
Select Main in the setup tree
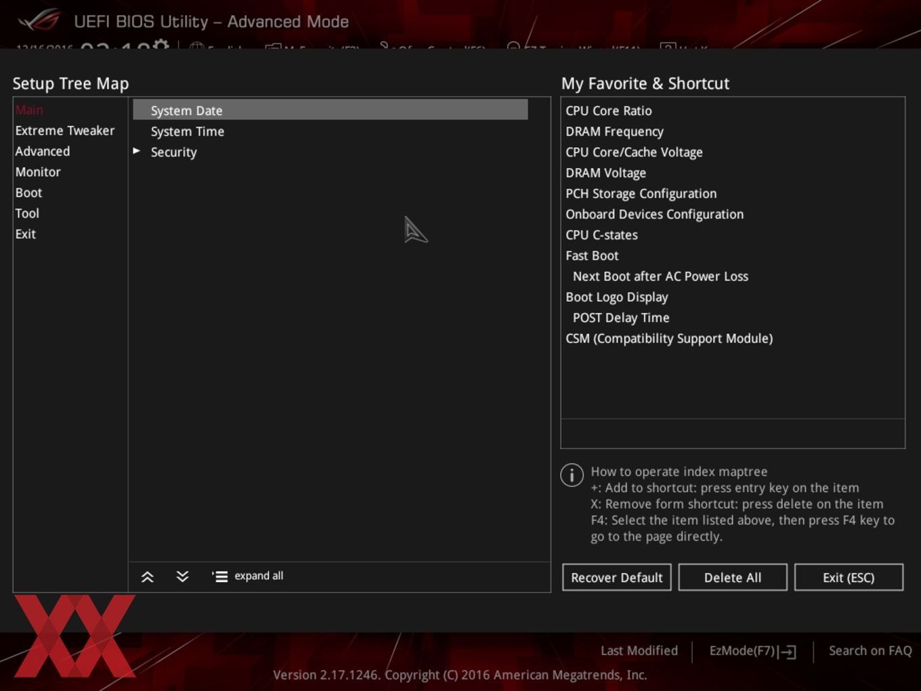[29, 110]
